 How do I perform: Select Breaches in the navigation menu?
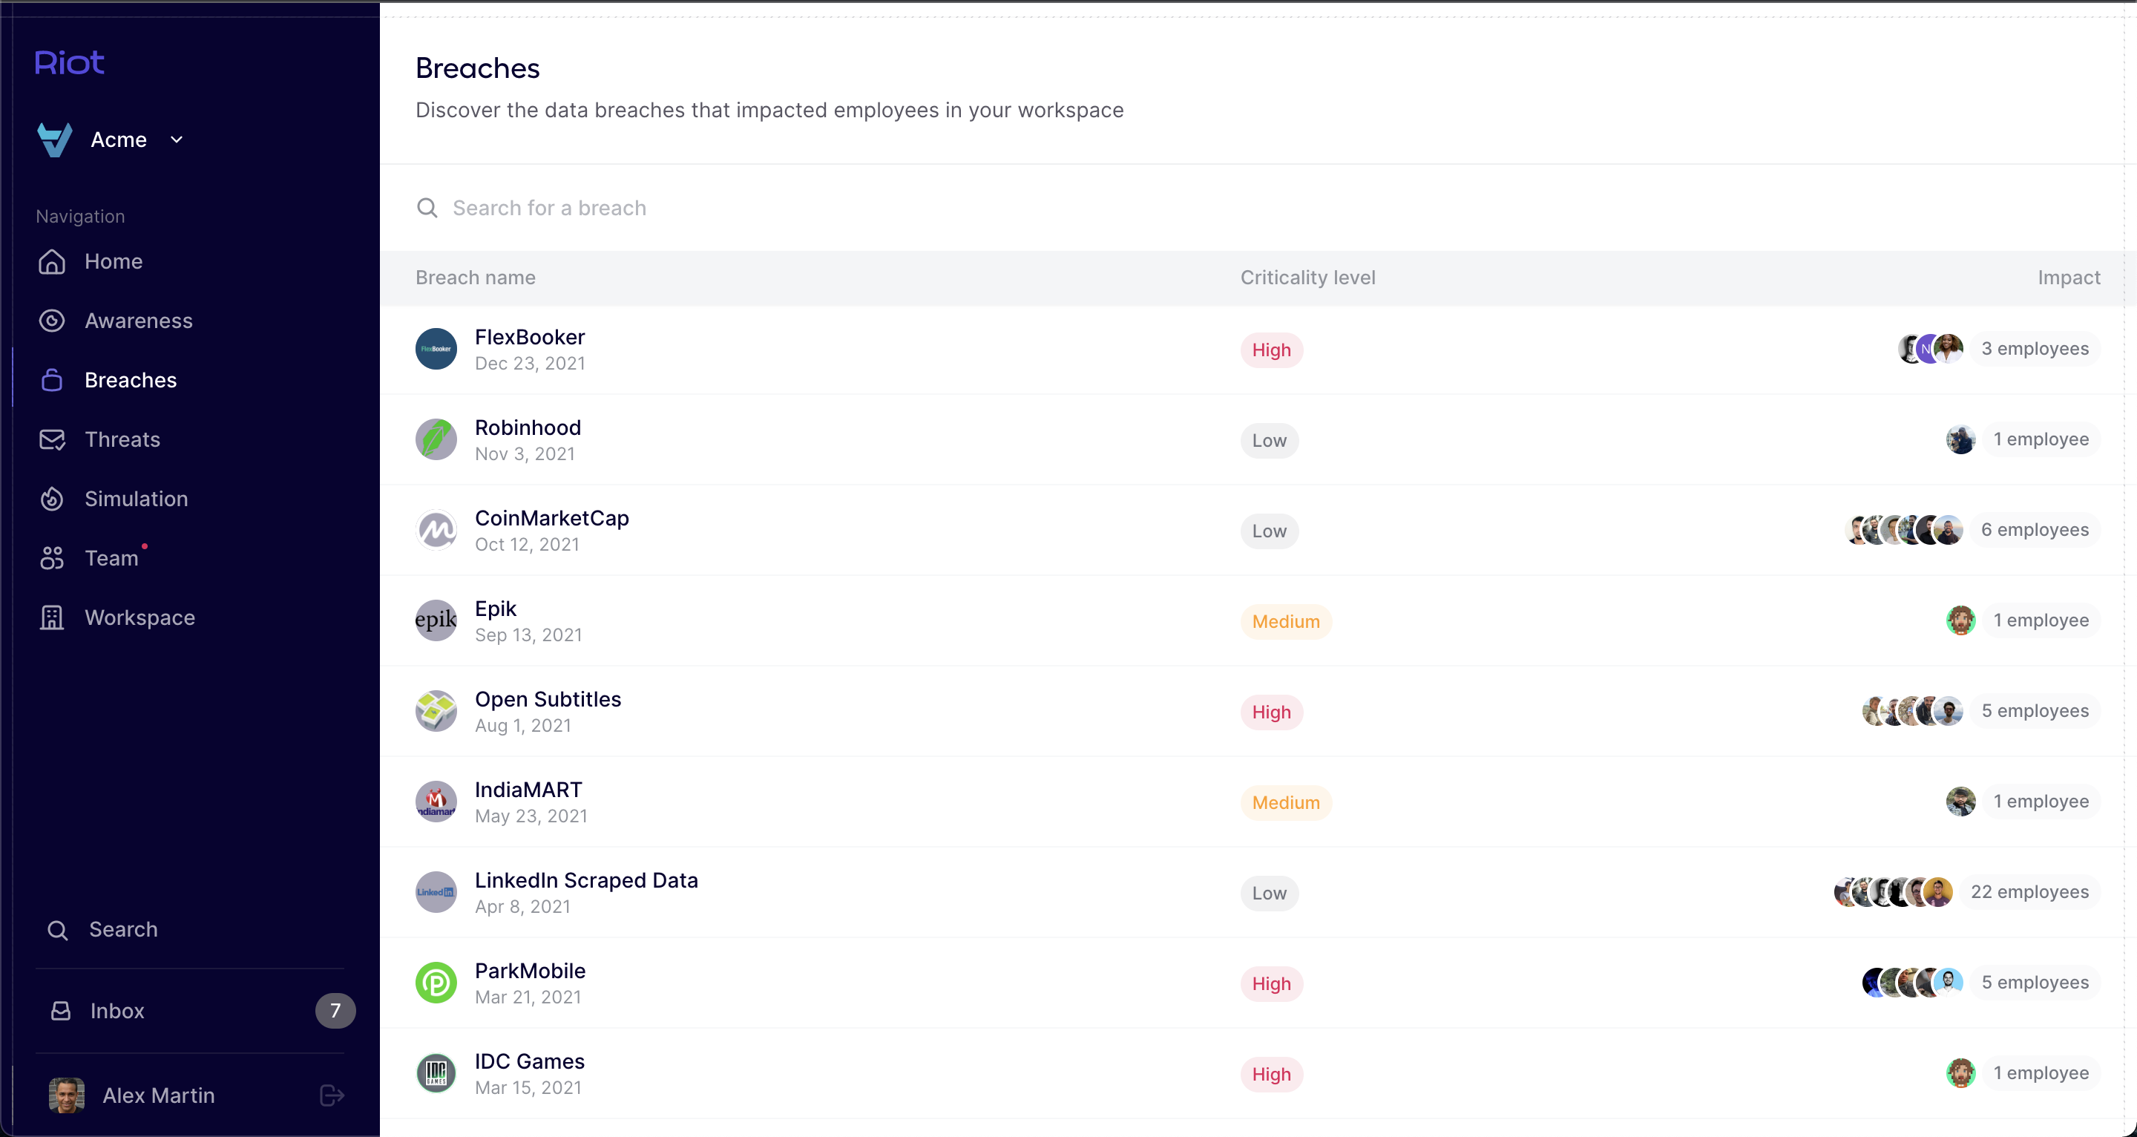(x=131, y=380)
